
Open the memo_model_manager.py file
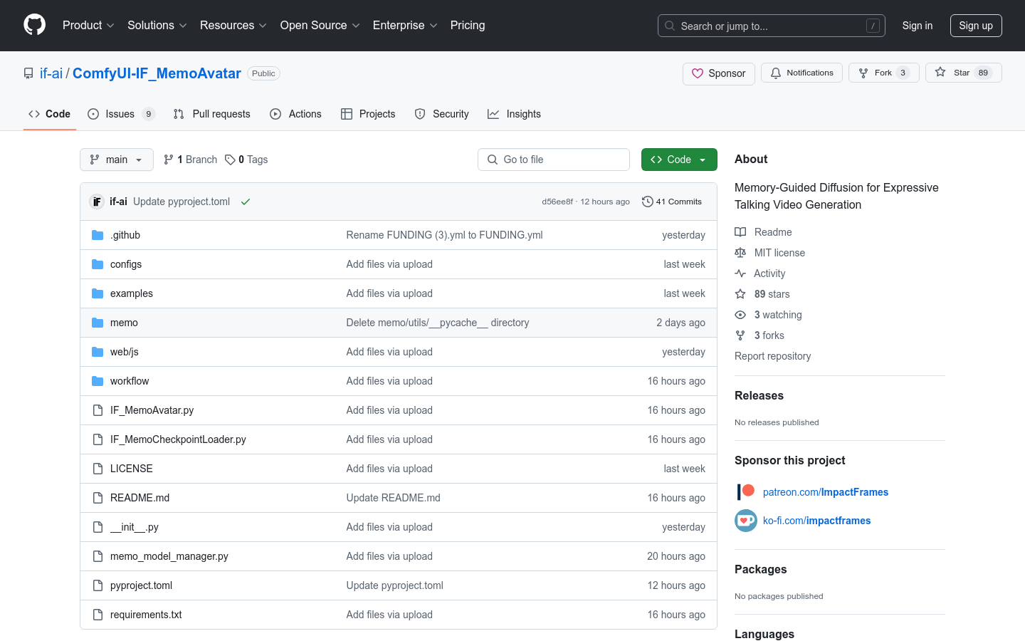click(169, 556)
